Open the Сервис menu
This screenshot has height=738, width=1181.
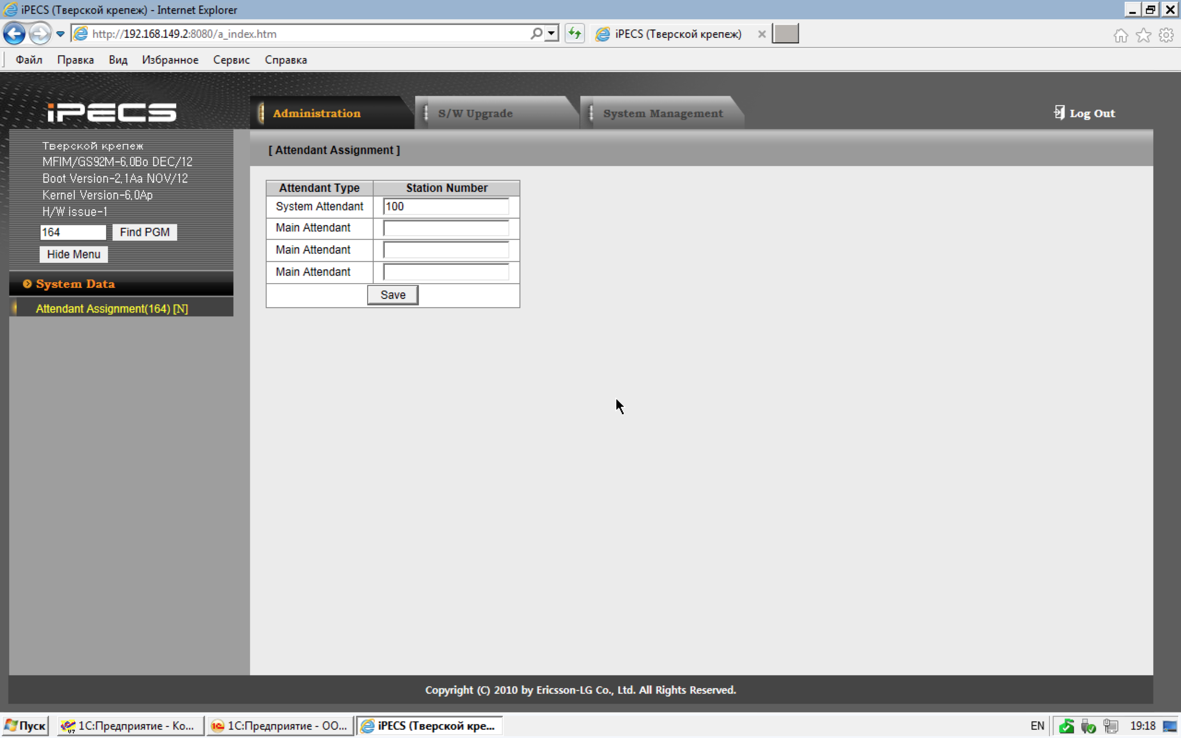point(231,60)
